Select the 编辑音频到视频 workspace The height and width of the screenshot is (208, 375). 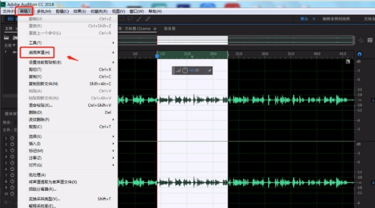(336, 19)
